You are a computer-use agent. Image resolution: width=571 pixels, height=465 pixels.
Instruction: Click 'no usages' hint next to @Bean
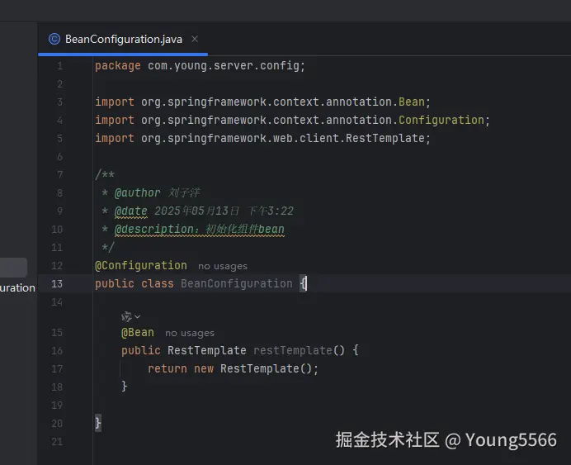[x=190, y=333]
